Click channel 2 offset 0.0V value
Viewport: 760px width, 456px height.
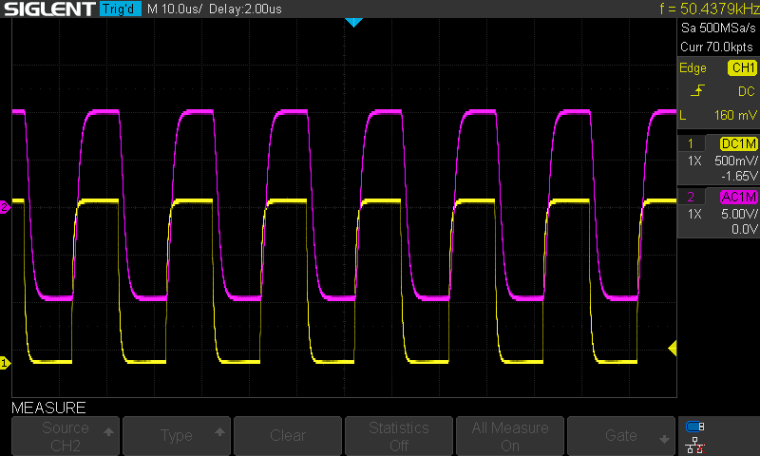[745, 229]
